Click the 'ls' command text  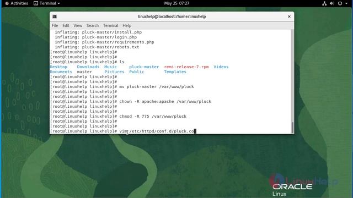pyautogui.click(x=122, y=62)
